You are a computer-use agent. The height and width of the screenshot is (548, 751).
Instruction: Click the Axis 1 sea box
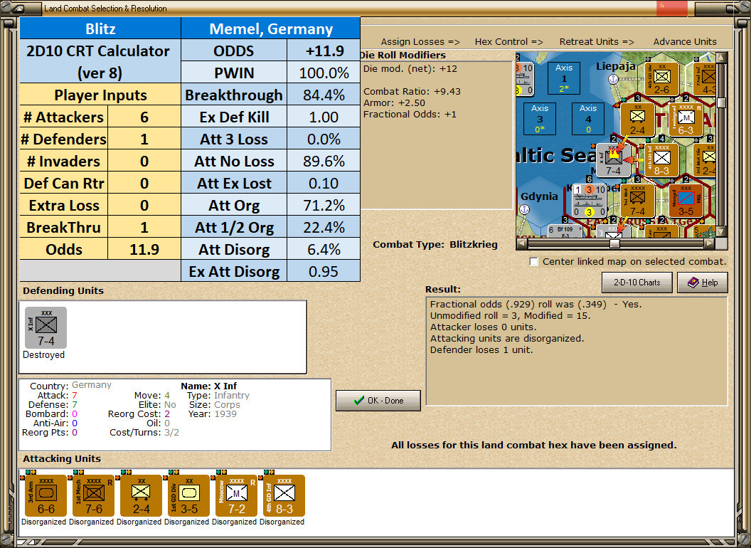564,78
